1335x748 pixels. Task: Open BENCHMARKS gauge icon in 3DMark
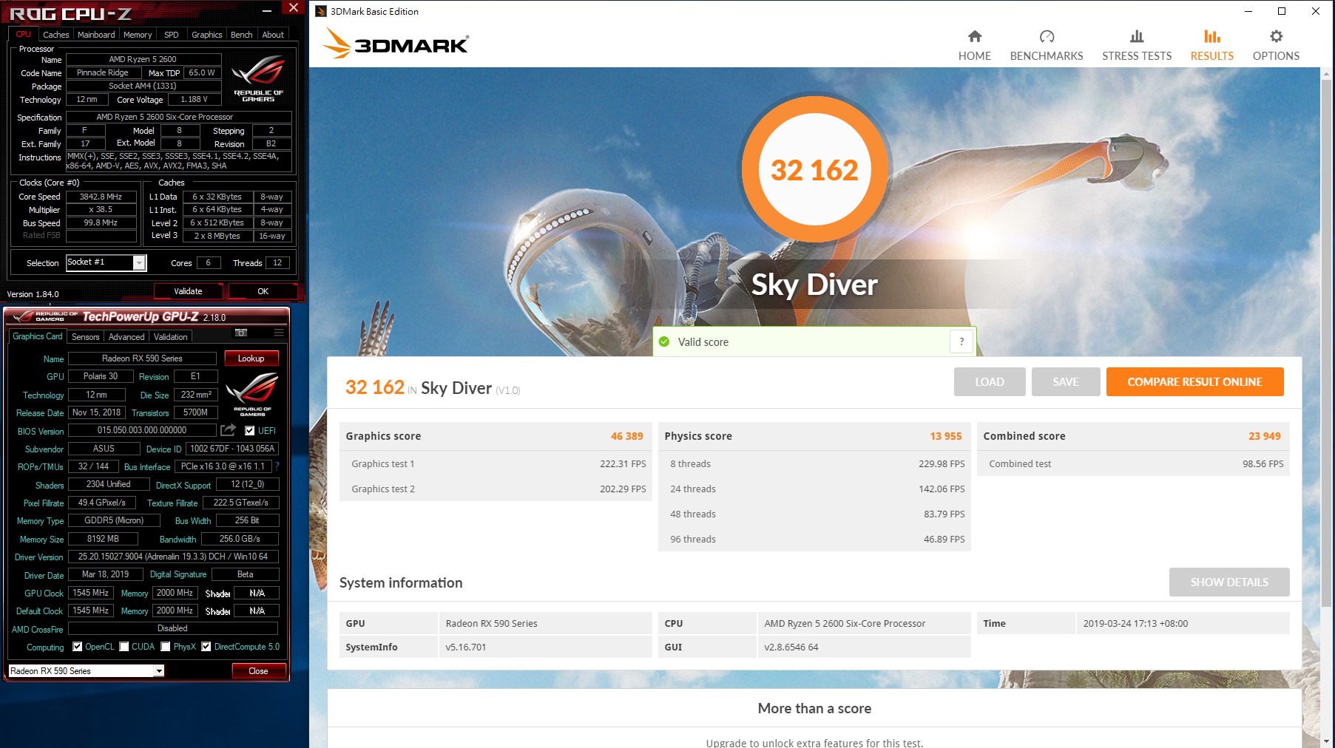tap(1047, 36)
